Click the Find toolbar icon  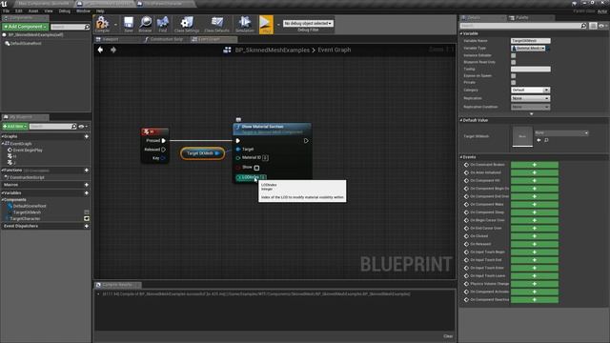[x=163, y=23]
